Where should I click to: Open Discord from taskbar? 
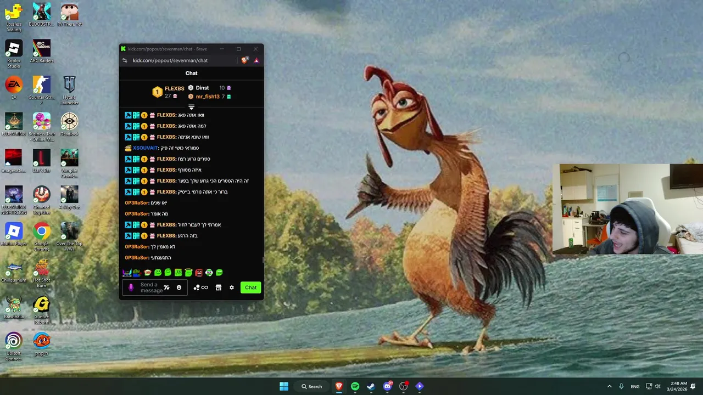point(387,386)
